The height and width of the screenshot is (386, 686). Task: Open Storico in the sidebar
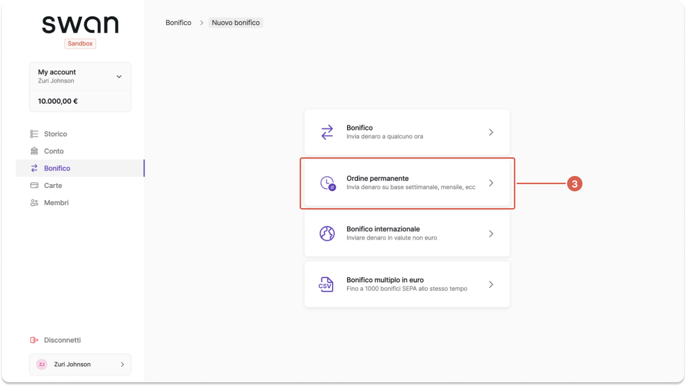coord(80,134)
